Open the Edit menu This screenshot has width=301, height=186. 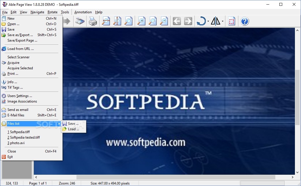point(14,12)
